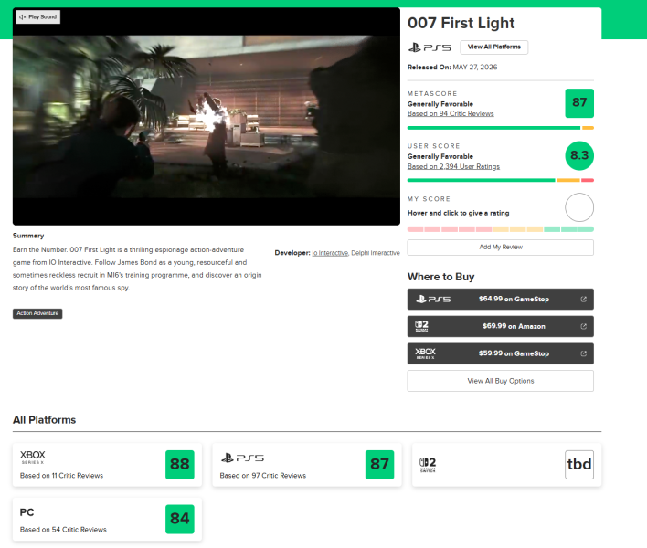
Task: Open Based on 94 Critic Reviews link
Action: coord(451,114)
